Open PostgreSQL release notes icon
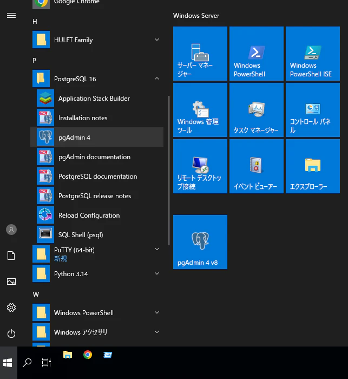 [45, 196]
